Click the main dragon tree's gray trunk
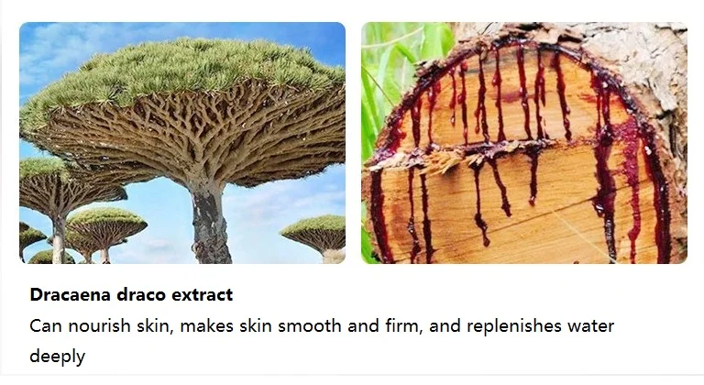 click(210, 225)
